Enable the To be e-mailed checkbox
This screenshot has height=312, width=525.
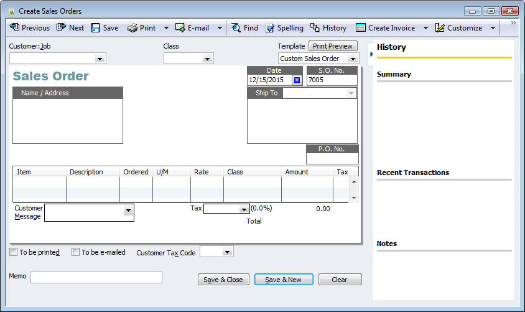[x=76, y=252]
